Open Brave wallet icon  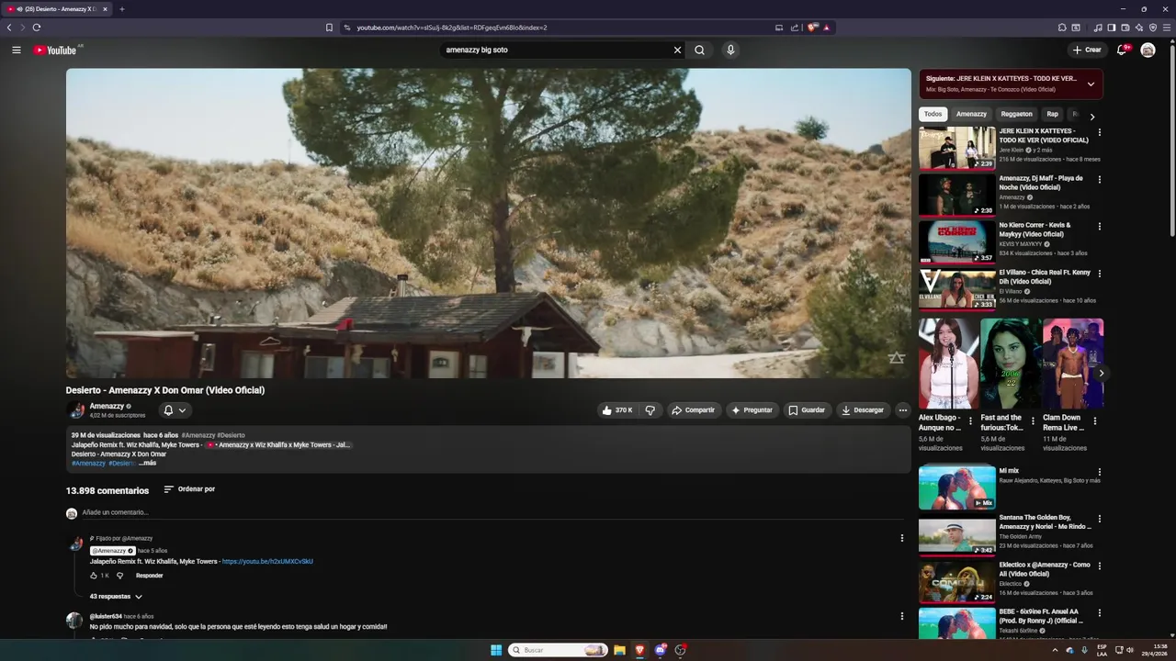coord(1125,28)
